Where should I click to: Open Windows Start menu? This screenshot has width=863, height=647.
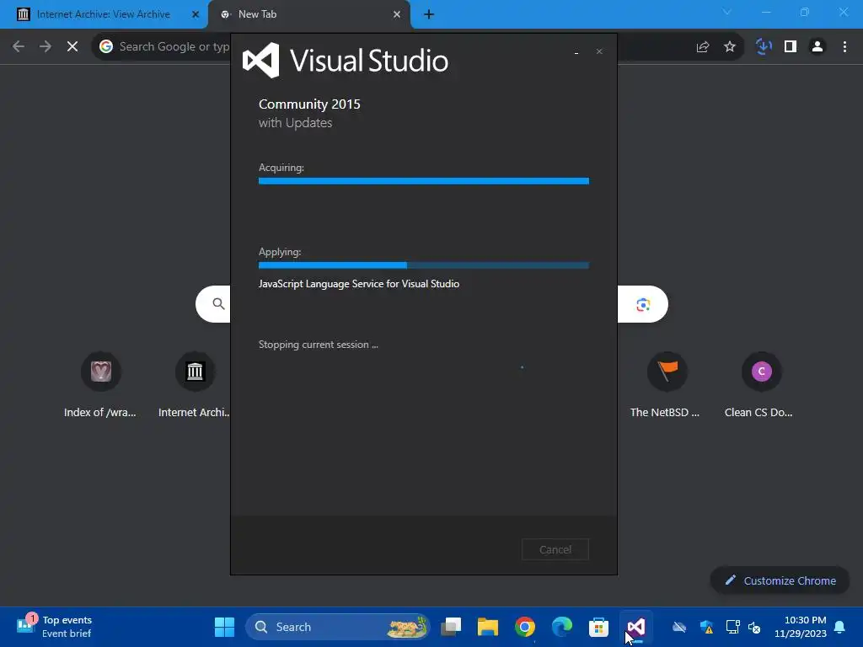point(224,627)
